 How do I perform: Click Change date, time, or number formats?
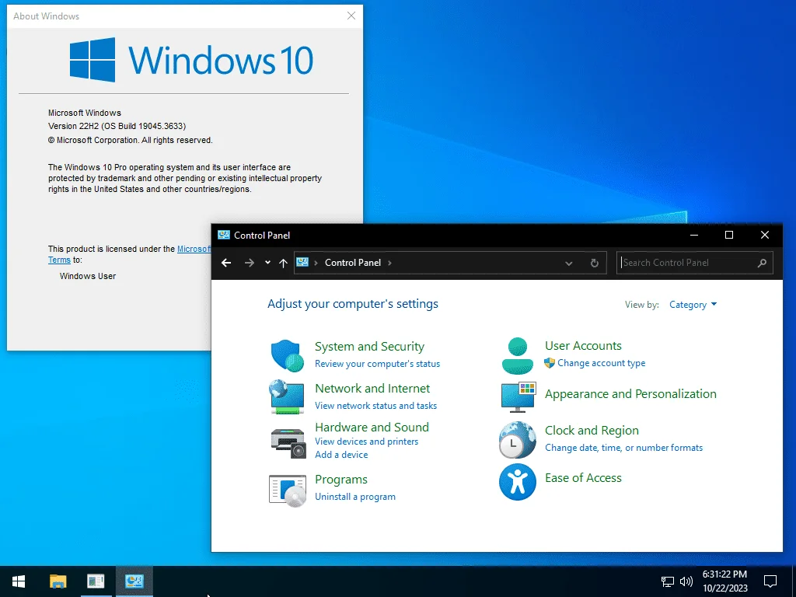[624, 448]
